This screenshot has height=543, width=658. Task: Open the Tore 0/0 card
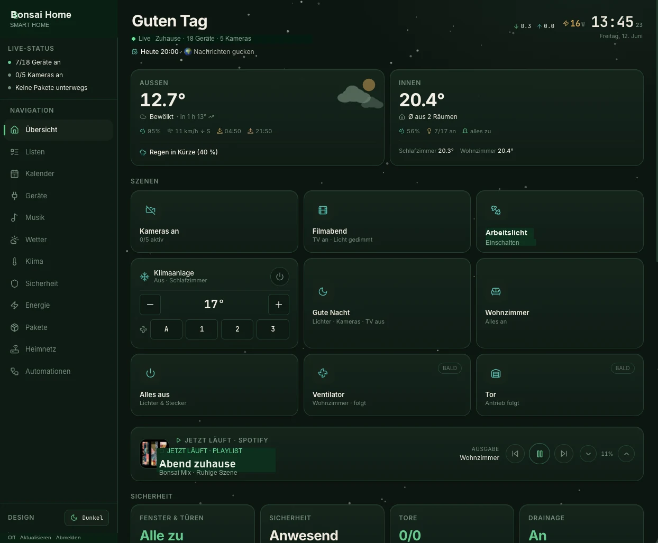coord(452,524)
